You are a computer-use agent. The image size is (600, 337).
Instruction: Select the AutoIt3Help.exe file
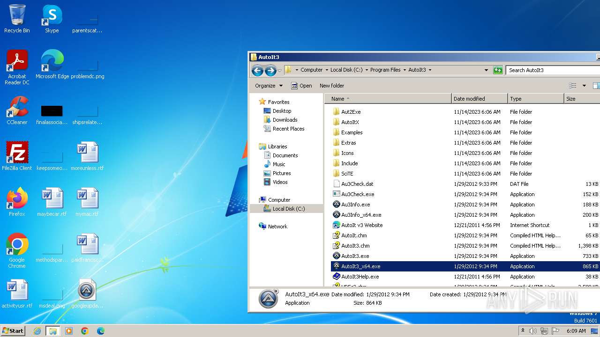click(360, 277)
